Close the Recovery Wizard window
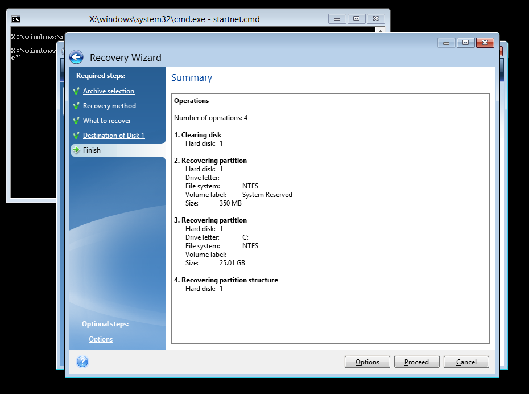Screen dimensions: 529x394 click(485, 43)
